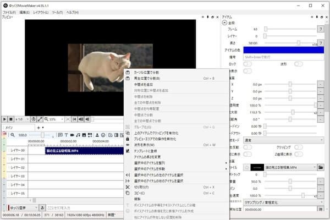Open the ツール menu
The image size is (330, 220).
(x=57, y=13)
